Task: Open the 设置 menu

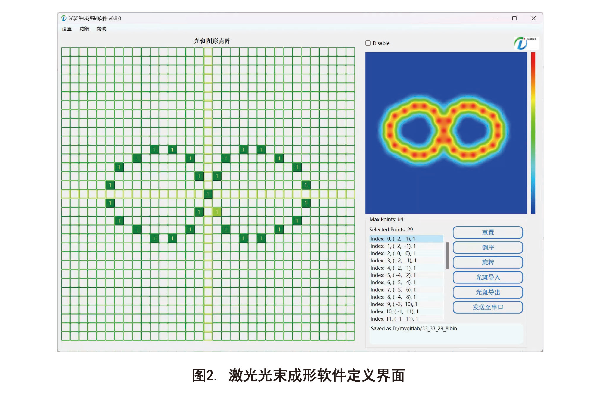Action: click(x=67, y=29)
